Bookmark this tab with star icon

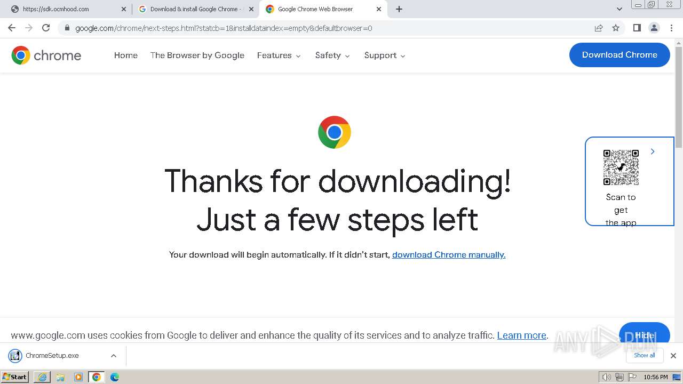point(616,28)
